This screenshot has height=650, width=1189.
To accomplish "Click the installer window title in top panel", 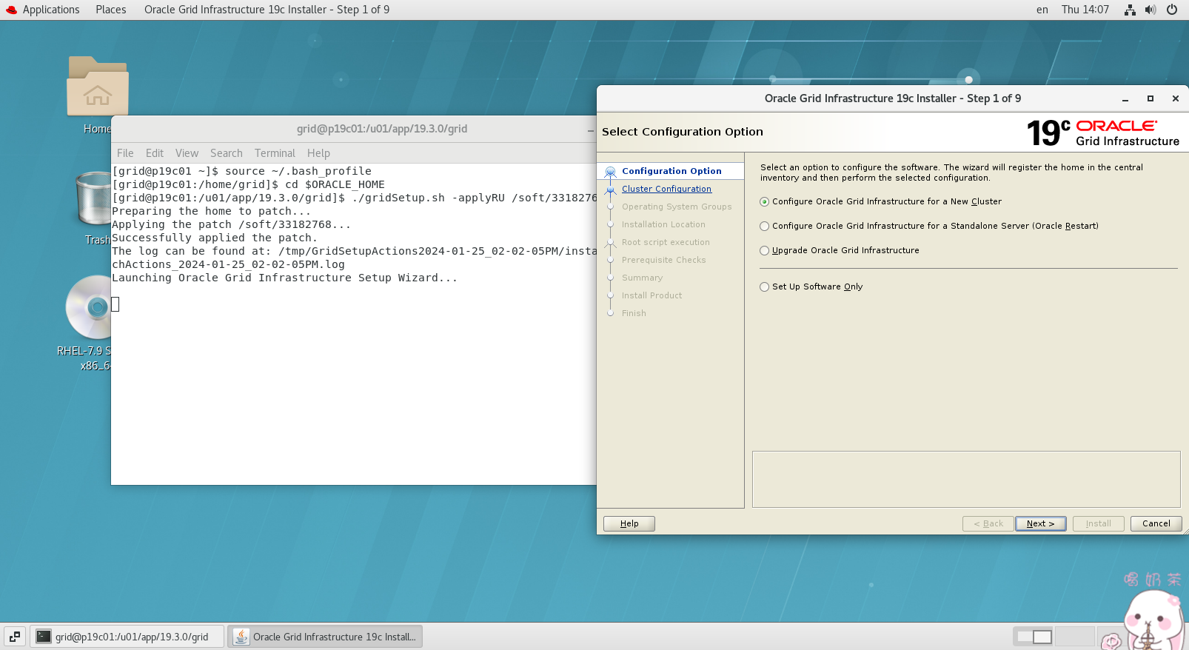I will [267, 10].
